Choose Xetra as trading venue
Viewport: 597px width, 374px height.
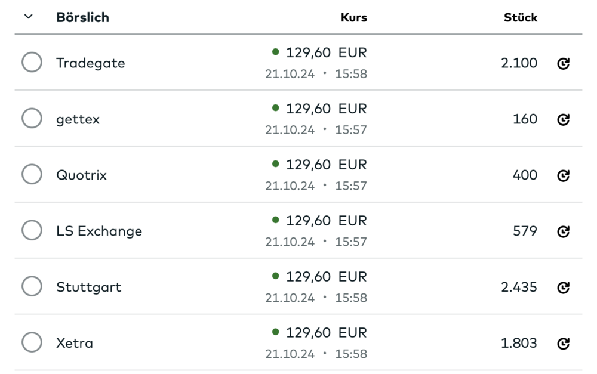point(32,342)
